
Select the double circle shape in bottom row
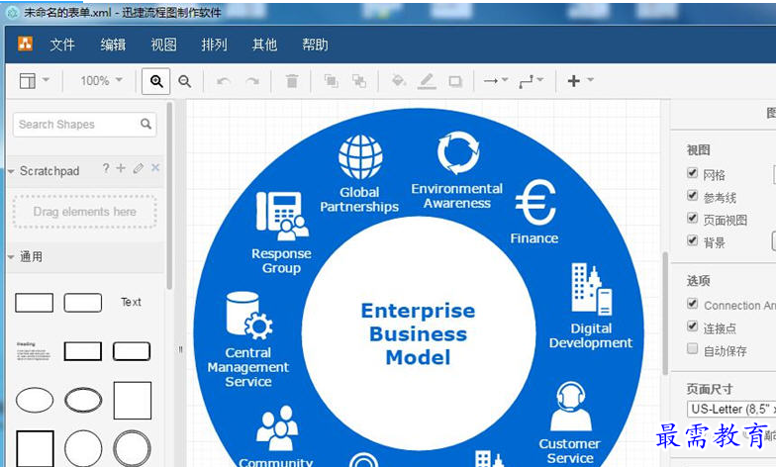[x=132, y=448]
